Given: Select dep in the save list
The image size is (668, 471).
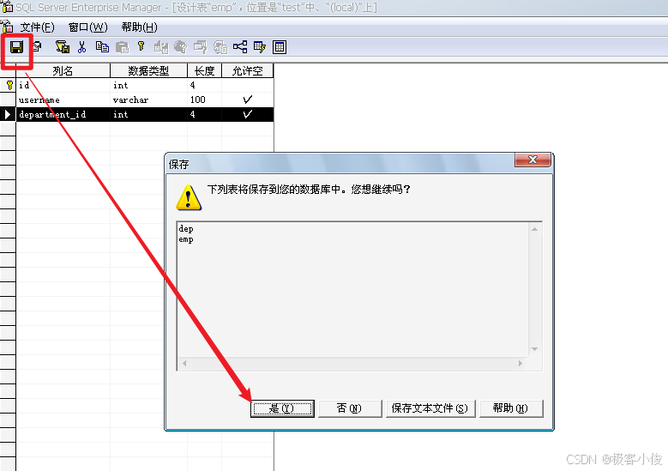Looking at the screenshot, I should 186,229.
